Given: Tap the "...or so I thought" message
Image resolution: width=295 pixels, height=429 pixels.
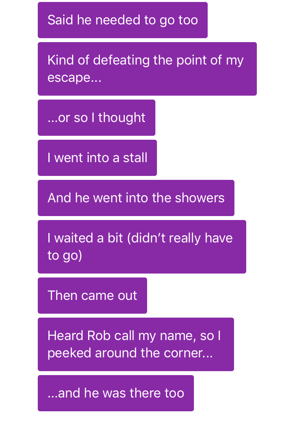Looking at the screenshot, I should pos(96,118).
